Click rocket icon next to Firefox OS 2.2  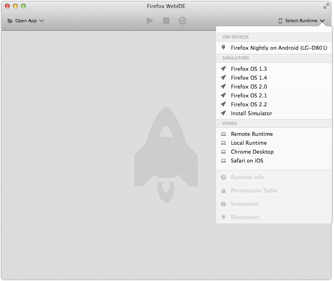(223, 104)
